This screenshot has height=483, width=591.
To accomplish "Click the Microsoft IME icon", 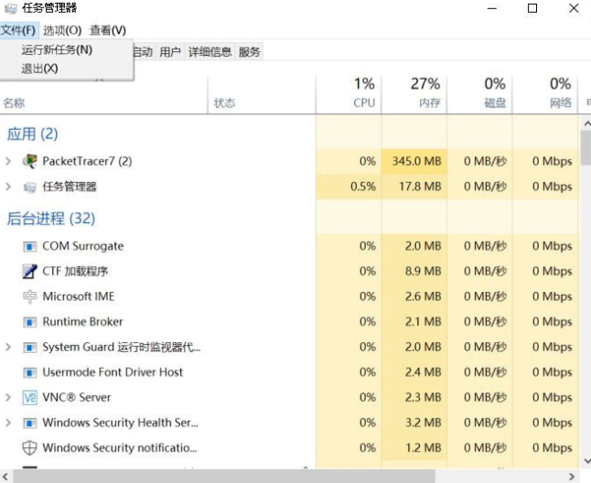I will 29,296.
